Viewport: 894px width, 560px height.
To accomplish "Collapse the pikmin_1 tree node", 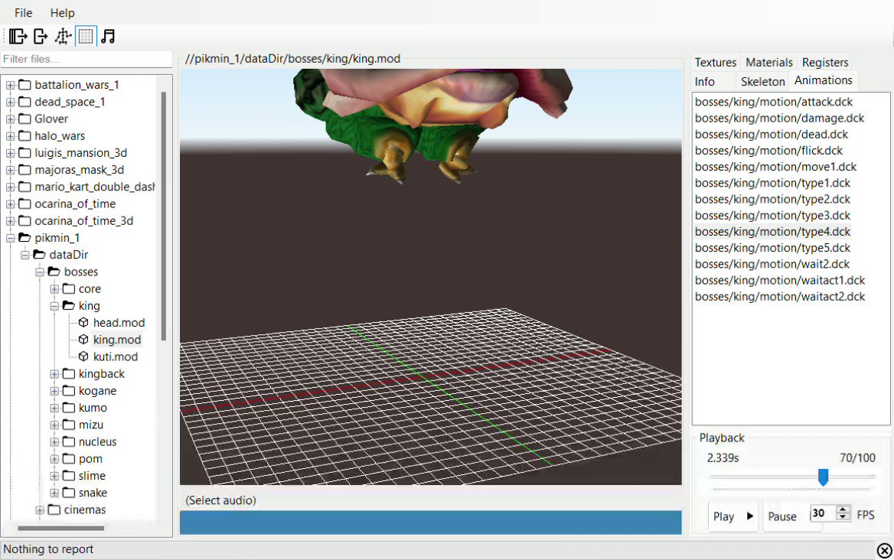I will [x=10, y=238].
